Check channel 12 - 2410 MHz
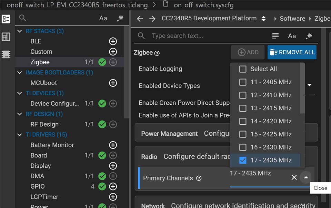This screenshot has width=331, height=208. point(243,95)
